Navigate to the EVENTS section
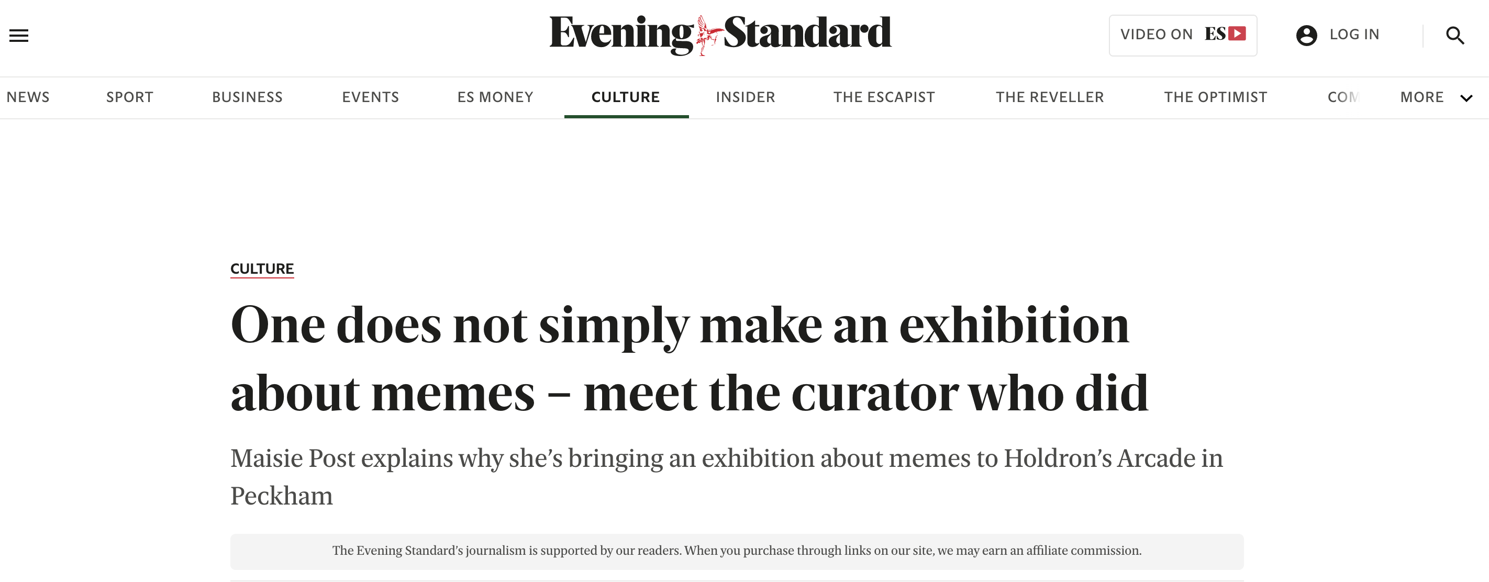Screen dimensions: 1489x582 tap(371, 97)
